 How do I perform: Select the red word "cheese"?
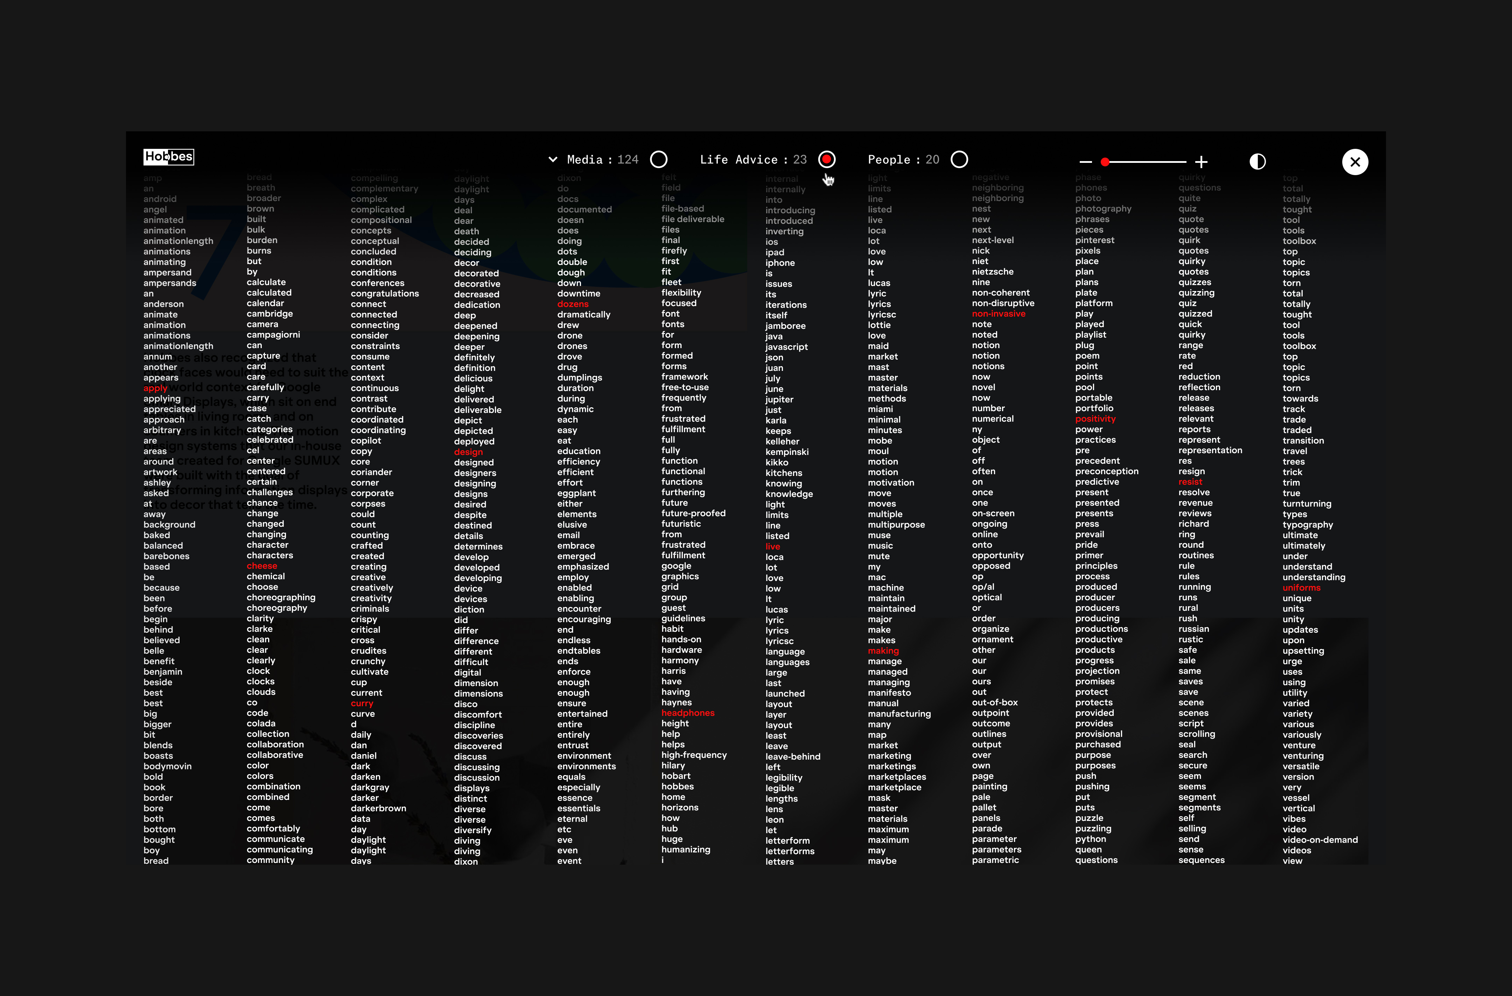pyautogui.click(x=262, y=566)
